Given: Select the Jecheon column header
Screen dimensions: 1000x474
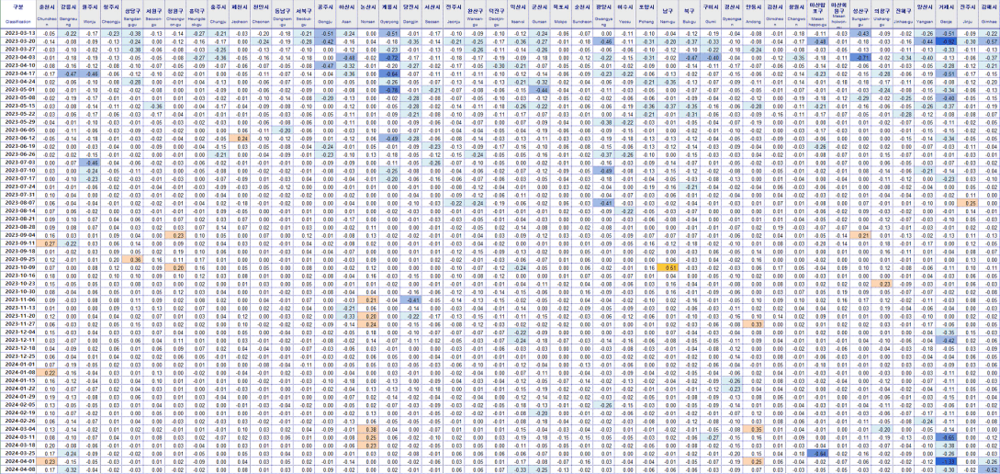Looking at the screenshot, I should coord(242,15).
